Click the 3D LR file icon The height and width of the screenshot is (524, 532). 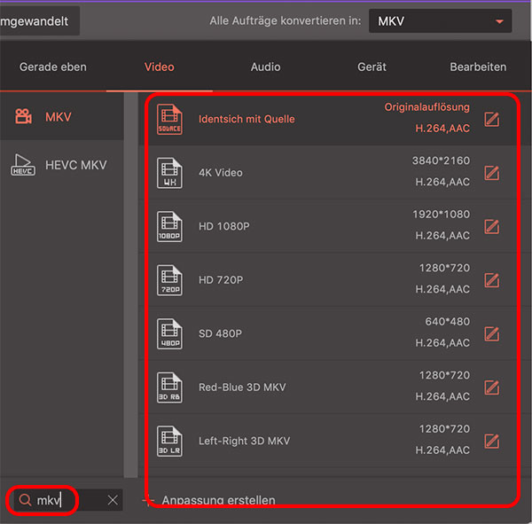coord(169,441)
